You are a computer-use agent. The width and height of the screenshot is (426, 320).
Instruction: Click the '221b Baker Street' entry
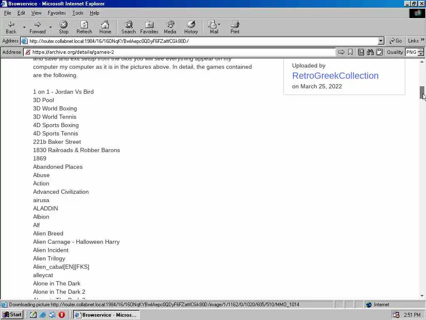point(57,142)
